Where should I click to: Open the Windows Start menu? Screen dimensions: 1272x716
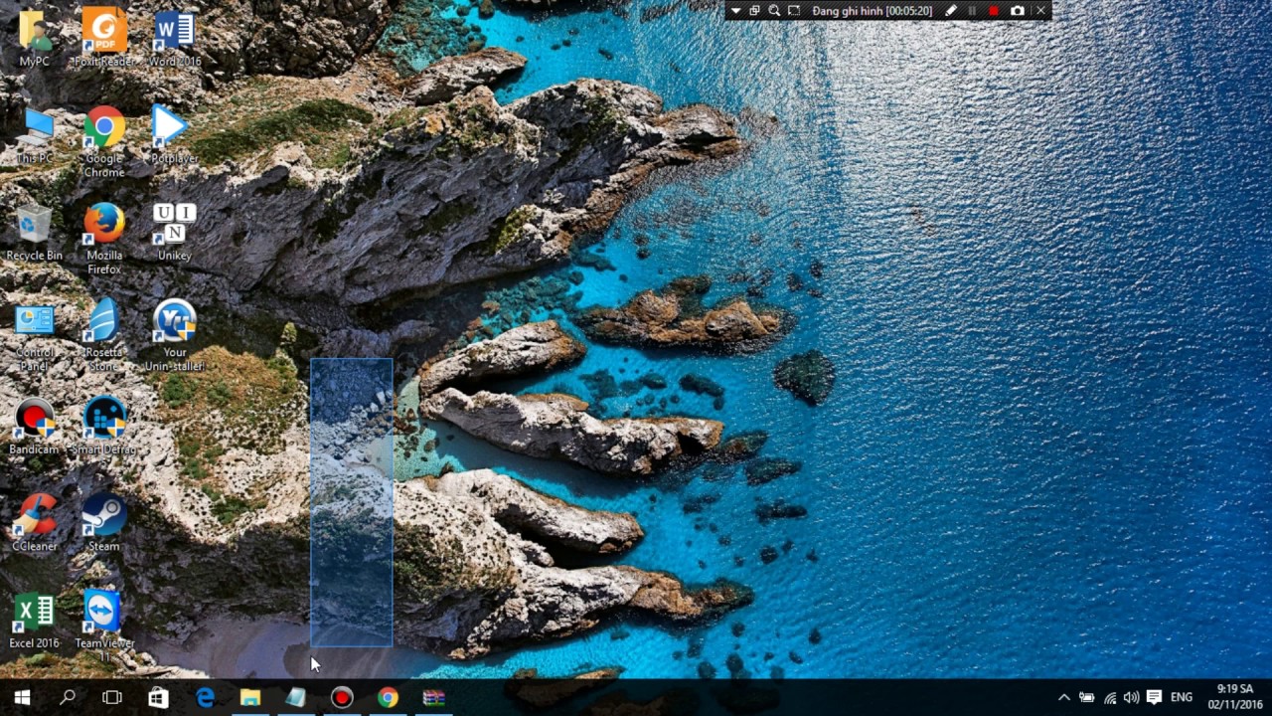coord(22,697)
